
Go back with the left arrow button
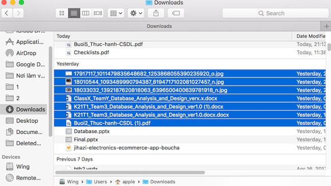7,13
